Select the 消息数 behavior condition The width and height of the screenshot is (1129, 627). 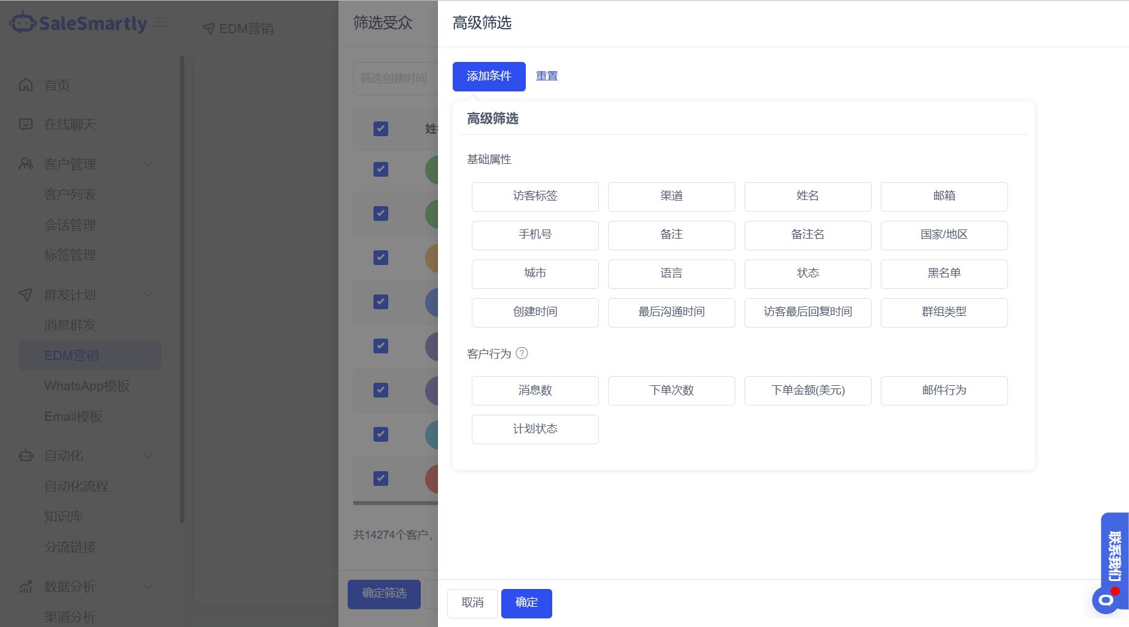[x=535, y=390]
